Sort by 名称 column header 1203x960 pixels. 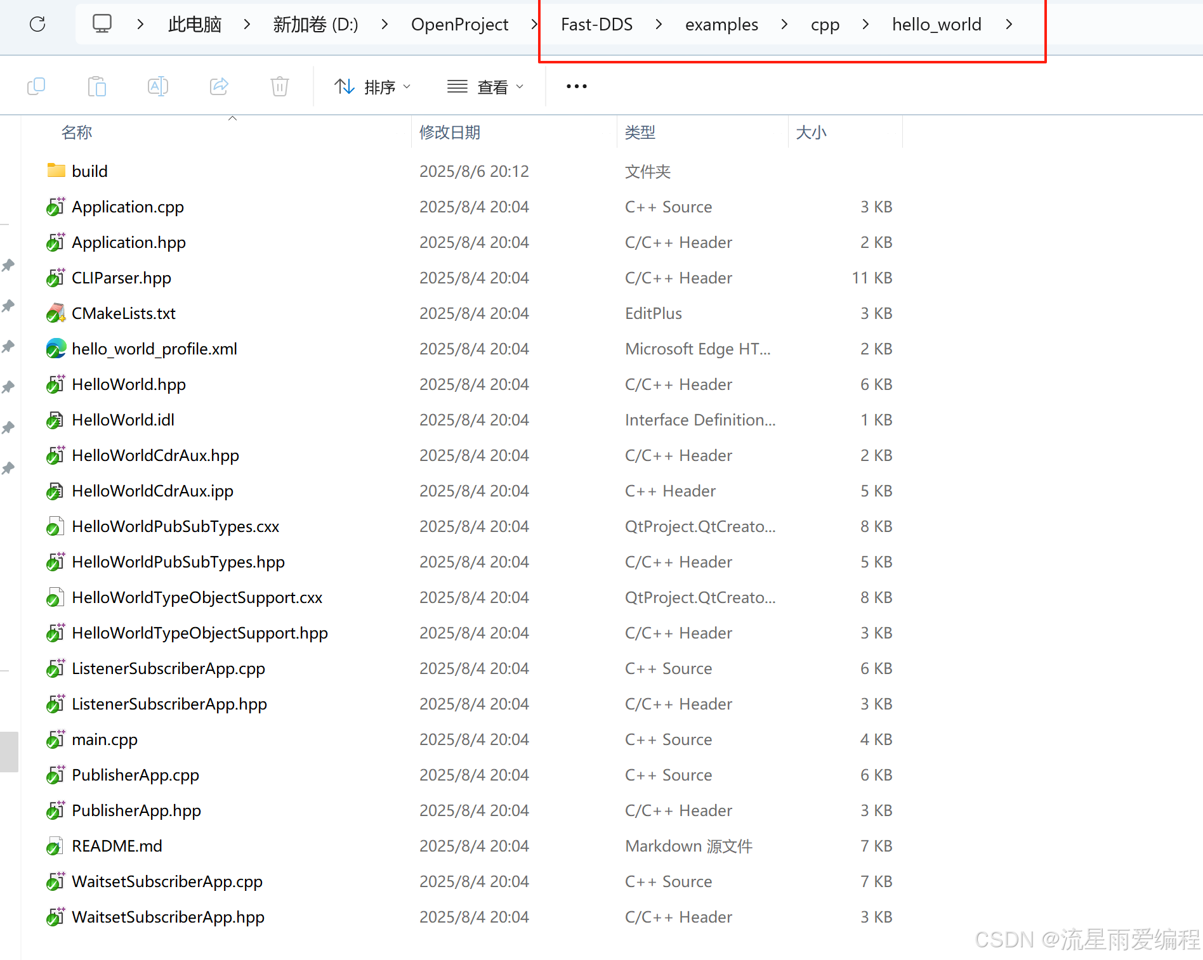click(77, 132)
